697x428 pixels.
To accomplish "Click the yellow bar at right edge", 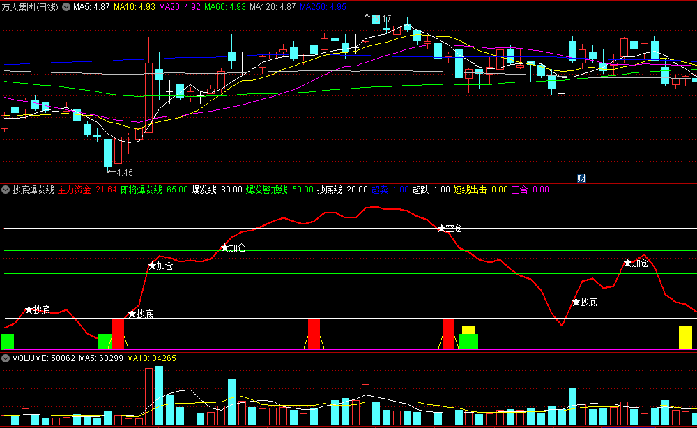I will click(x=685, y=338).
